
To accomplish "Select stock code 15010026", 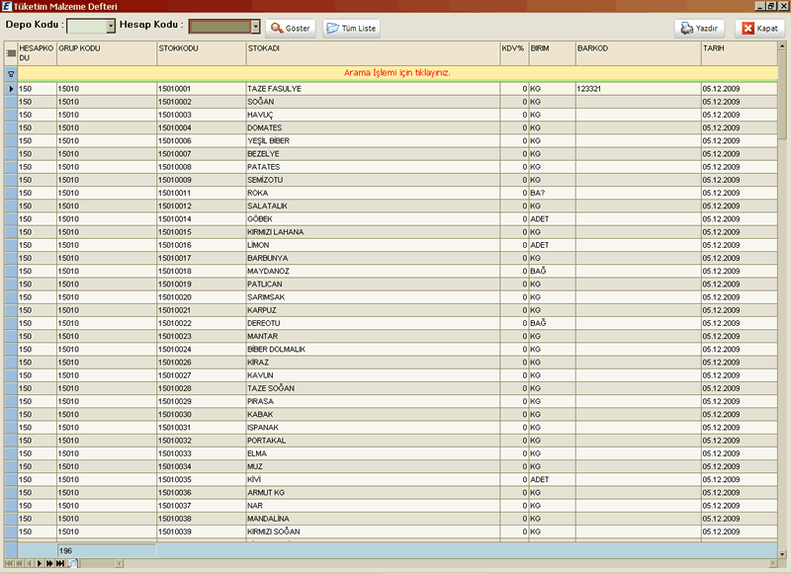I will coord(202,363).
